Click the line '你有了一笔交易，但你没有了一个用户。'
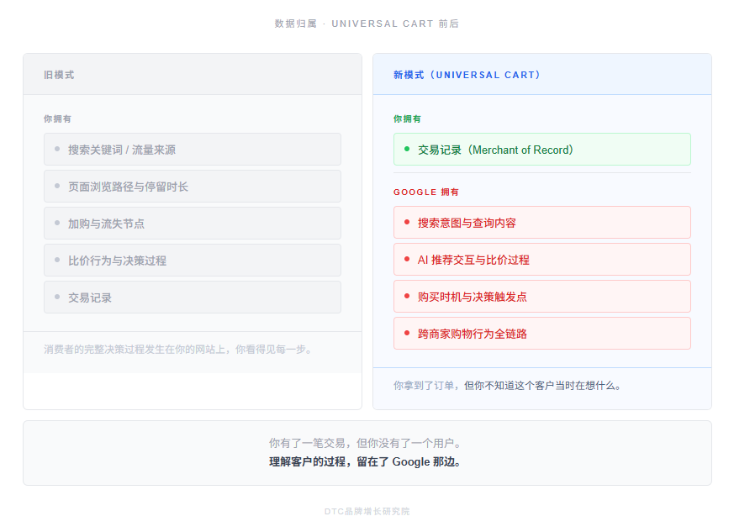This screenshot has width=734, height=532. [367, 443]
